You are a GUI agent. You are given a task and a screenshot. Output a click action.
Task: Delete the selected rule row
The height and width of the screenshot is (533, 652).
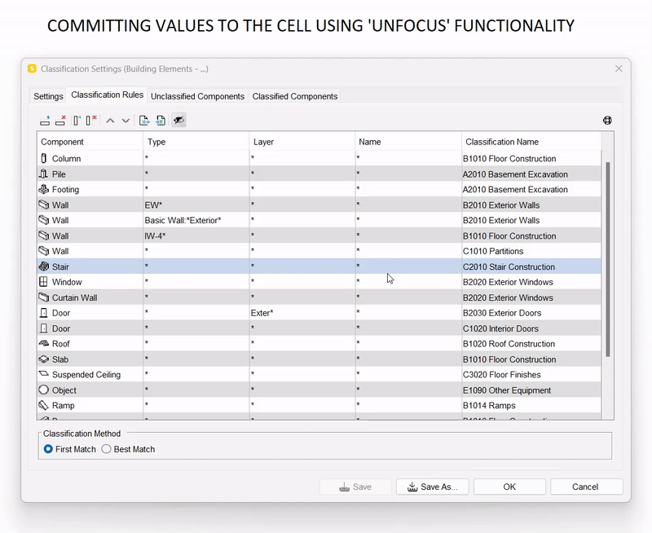coord(60,121)
